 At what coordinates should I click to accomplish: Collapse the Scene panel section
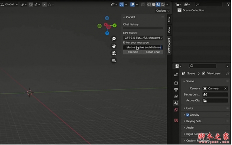coord(184,82)
